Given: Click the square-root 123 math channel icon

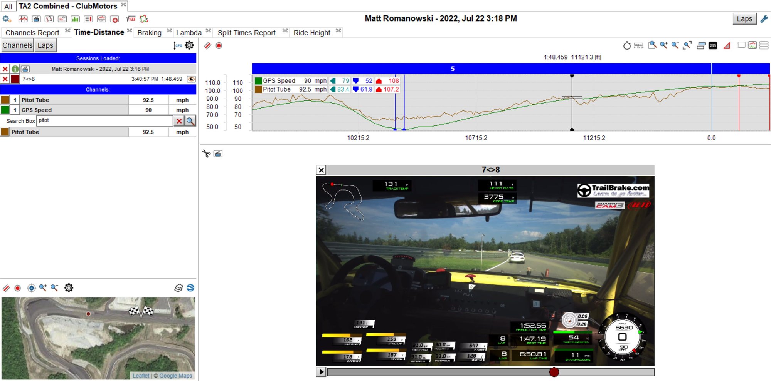Looking at the screenshot, I should (x=131, y=19).
